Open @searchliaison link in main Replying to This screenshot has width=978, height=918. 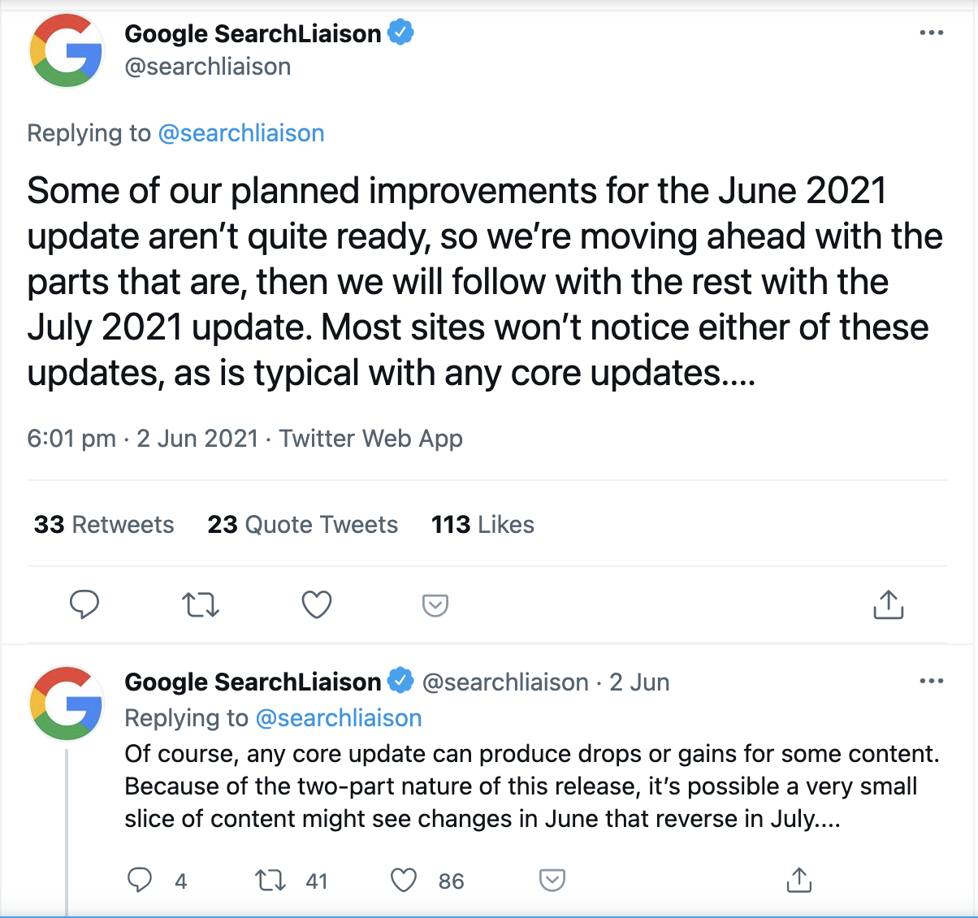tap(241, 133)
